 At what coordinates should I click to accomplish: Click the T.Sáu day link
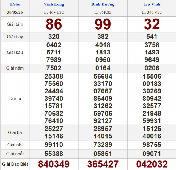coord(15,4)
